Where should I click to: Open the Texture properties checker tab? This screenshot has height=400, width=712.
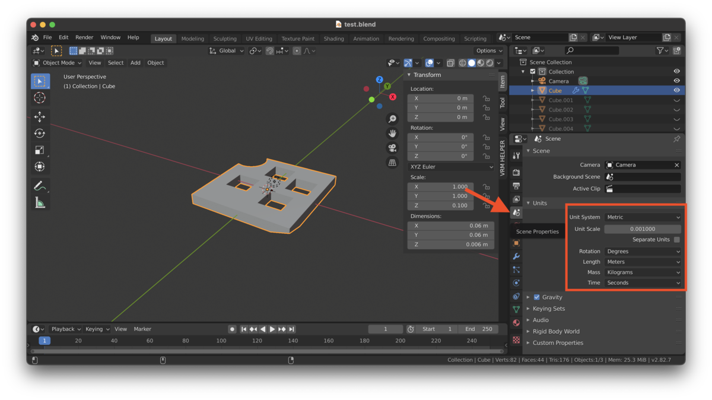516,340
